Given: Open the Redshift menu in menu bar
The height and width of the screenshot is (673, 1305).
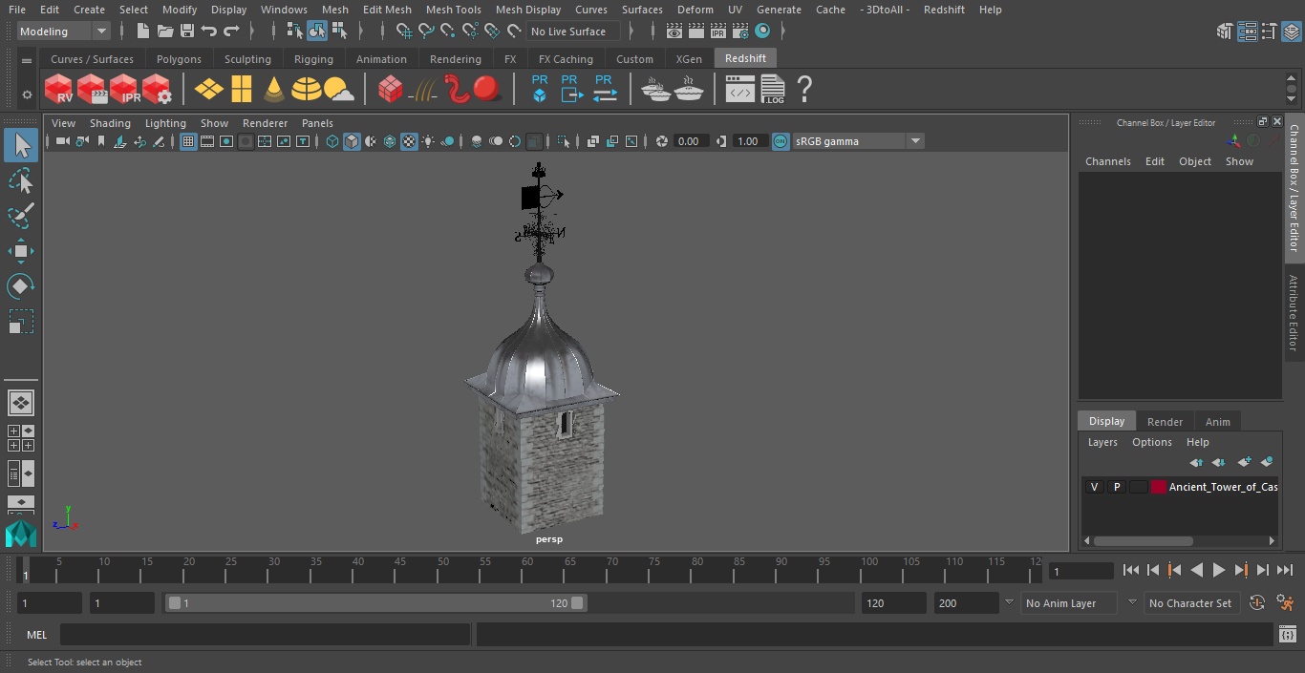Looking at the screenshot, I should (x=944, y=10).
